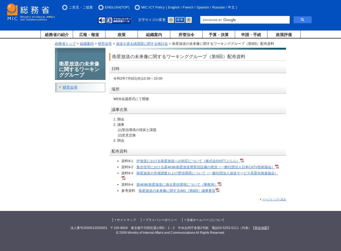Open MIC ICT Policy 中文 link
Viewport: 341px width, 251px height.
(x=231, y=7)
